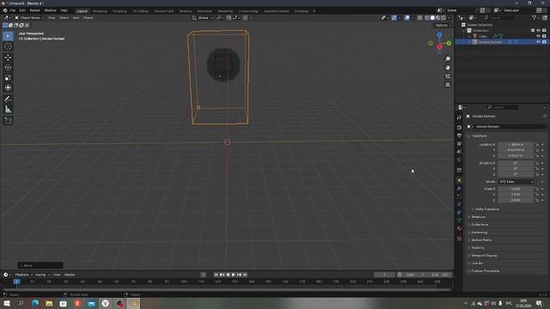Select the Measure tool

point(8,109)
